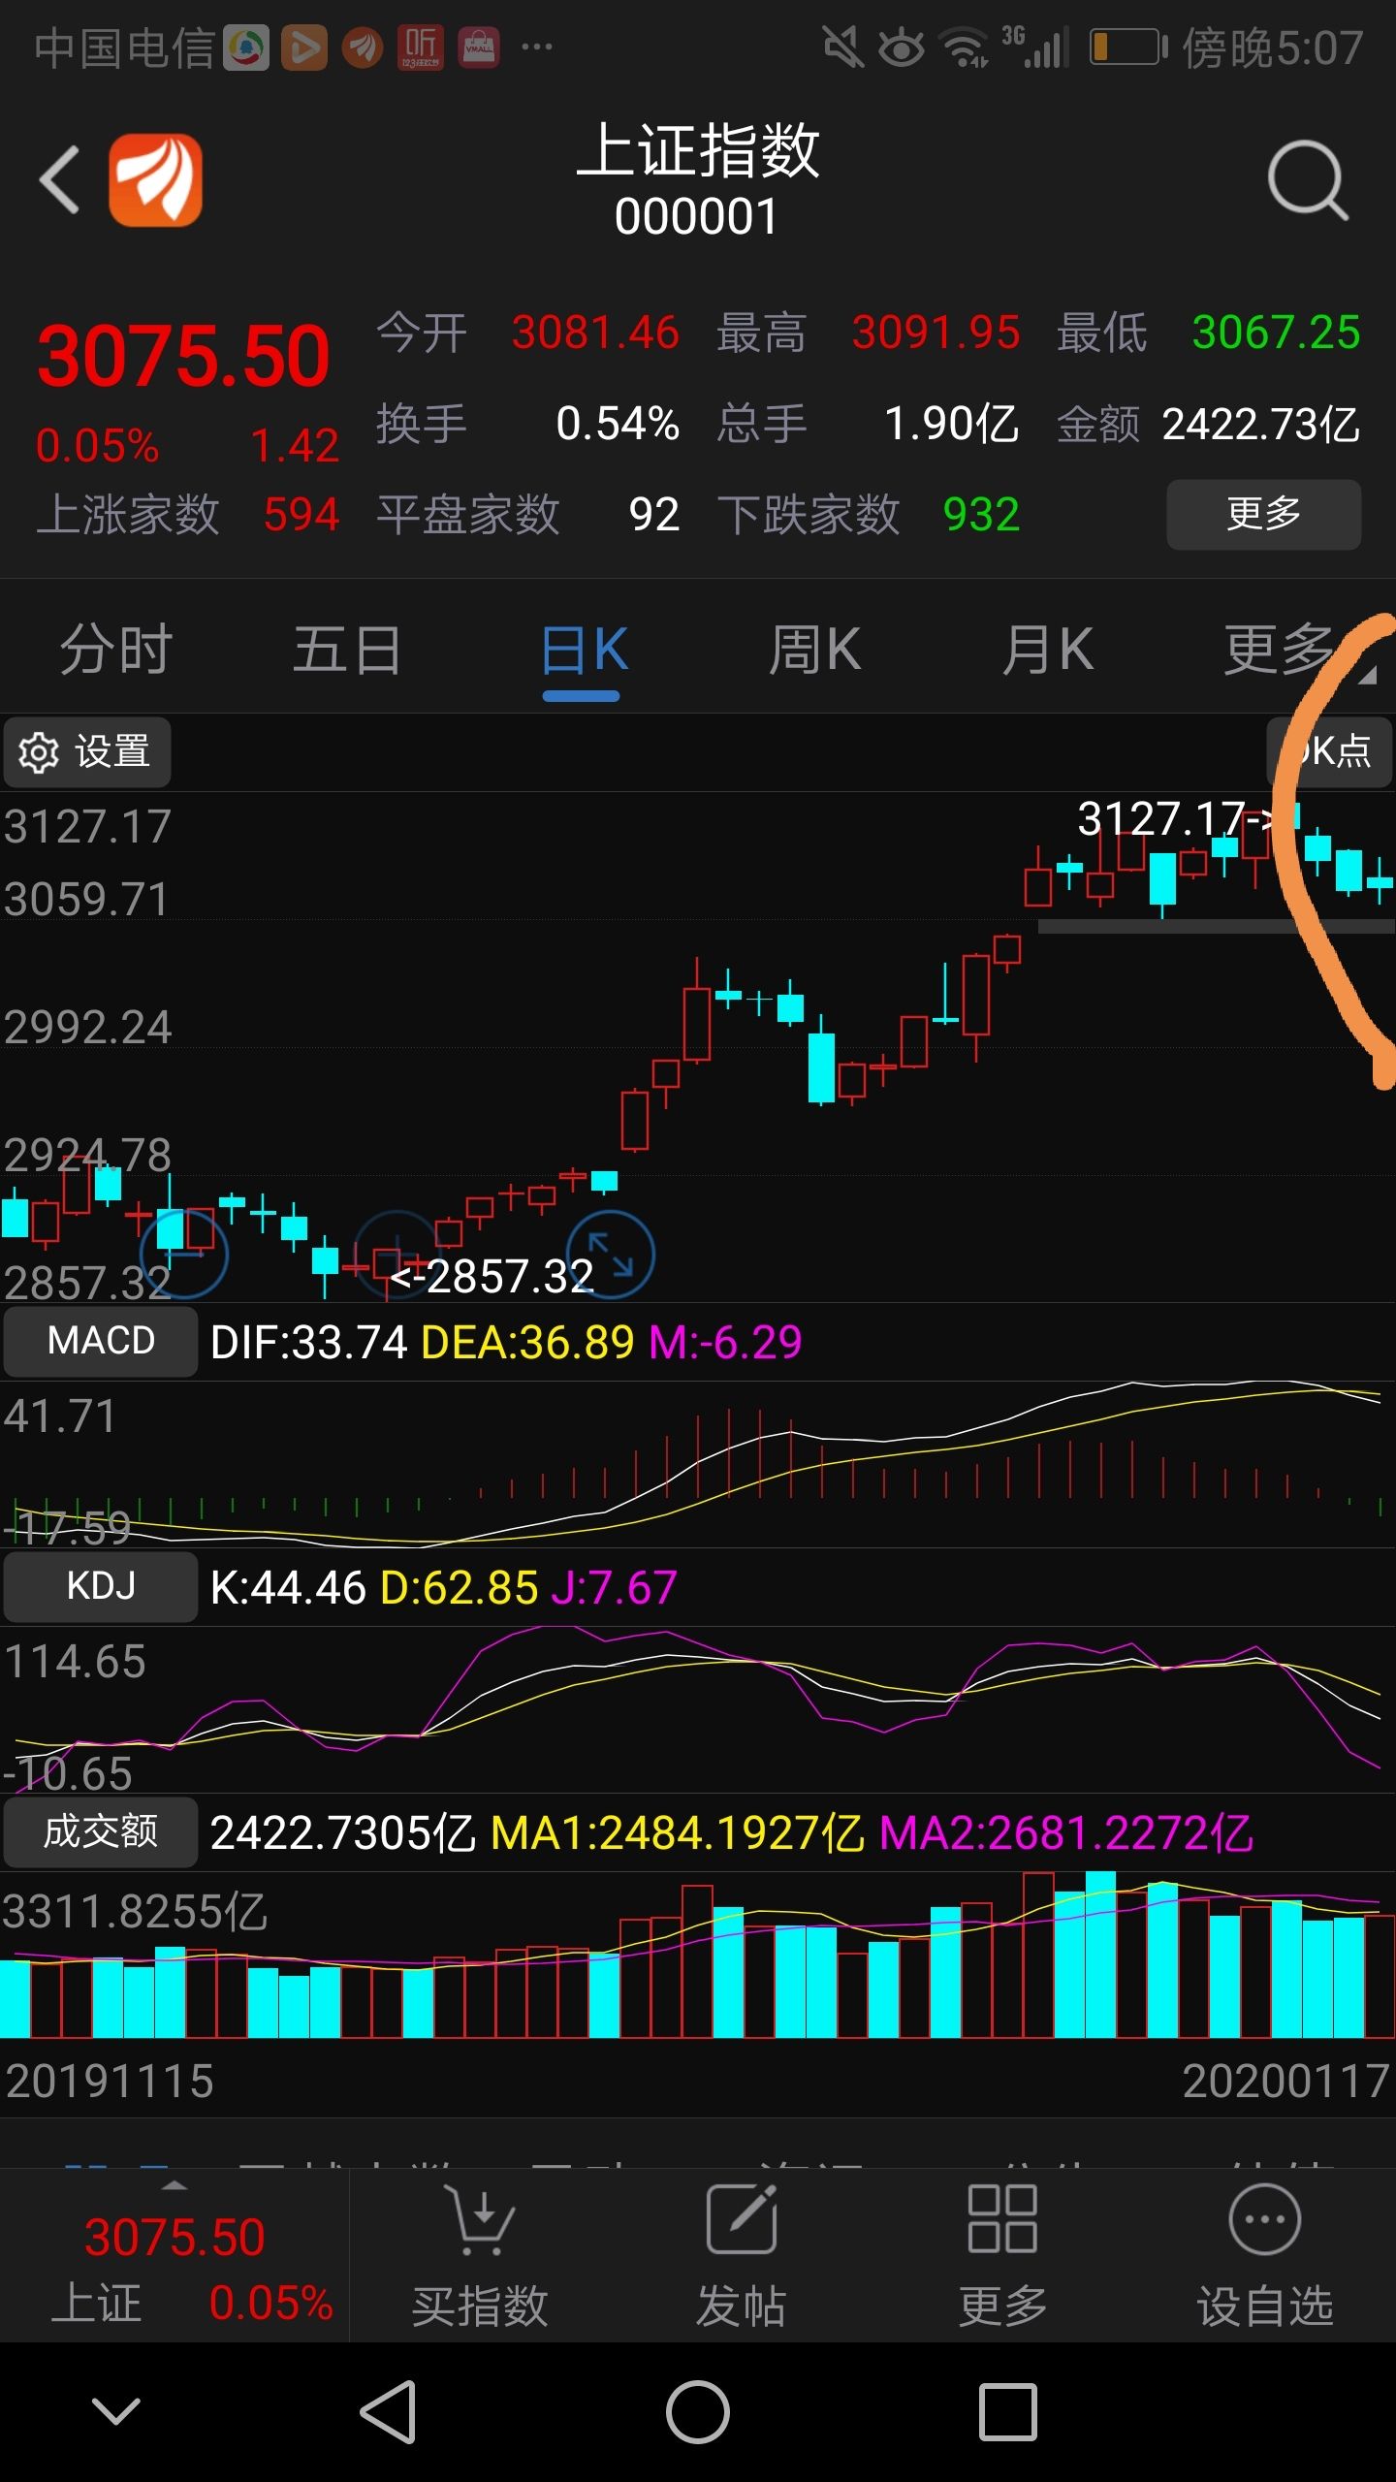Select the 五日 tab
The height and width of the screenshot is (2482, 1396).
pos(347,650)
